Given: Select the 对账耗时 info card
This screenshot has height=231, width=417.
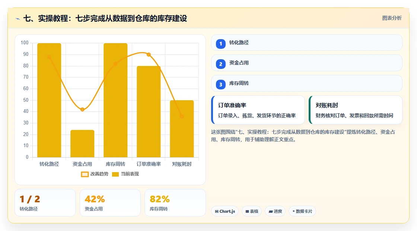Looking at the screenshot, I should click(355, 110).
